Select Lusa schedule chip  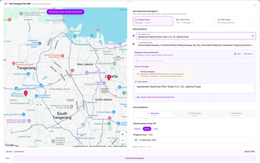(x=156, y=129)
